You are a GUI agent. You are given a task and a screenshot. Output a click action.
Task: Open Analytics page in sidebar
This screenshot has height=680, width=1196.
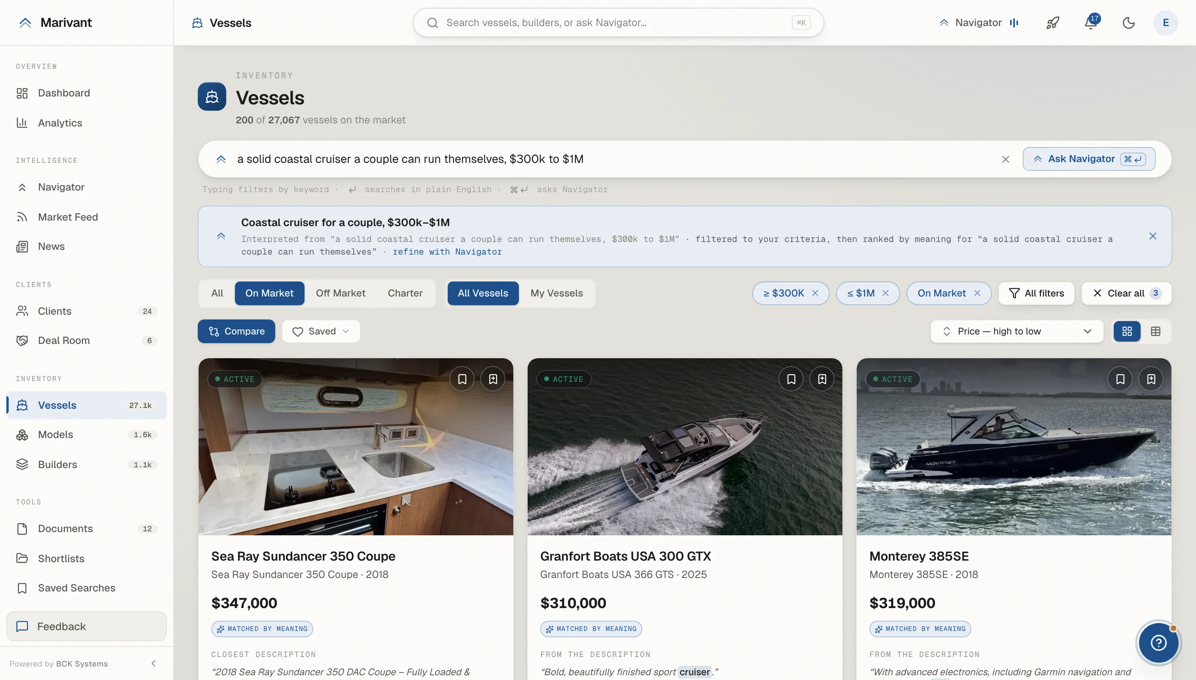[87, 123]
